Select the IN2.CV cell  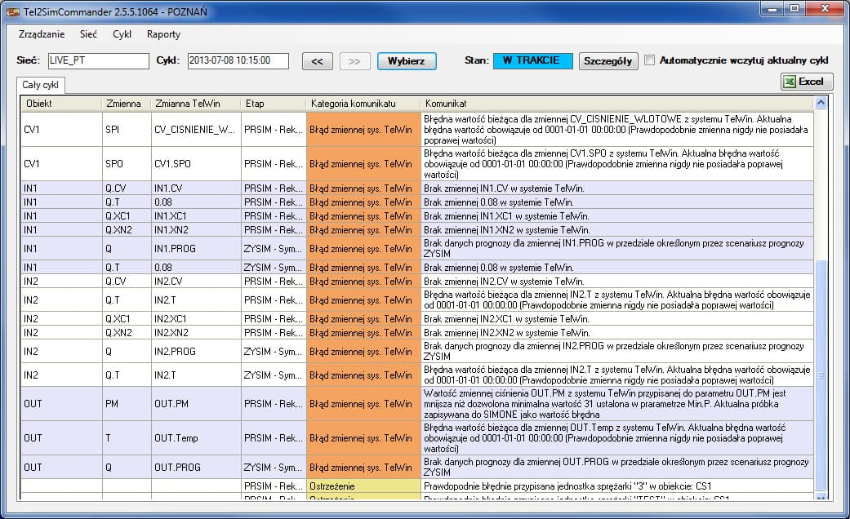tap(196, 282)
